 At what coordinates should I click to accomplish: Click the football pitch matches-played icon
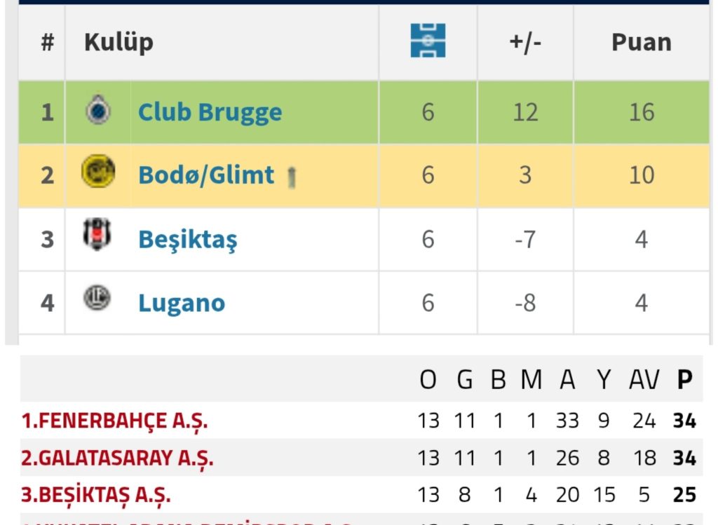(x=428, y=41)
